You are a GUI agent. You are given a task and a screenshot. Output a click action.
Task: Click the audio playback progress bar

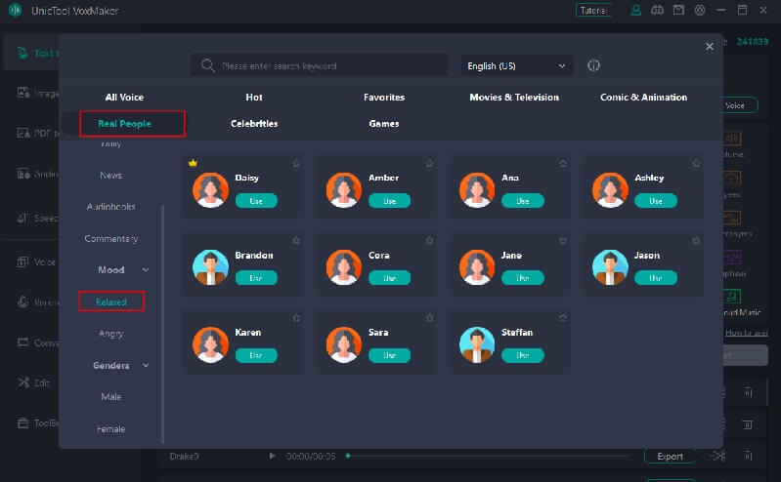click(x=489, y=456)
